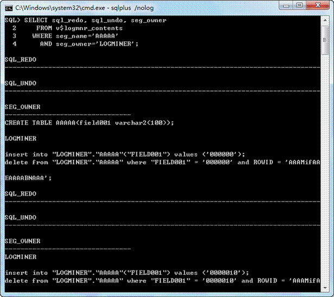
Task: Click the 'CREATE TABLE AAAAA' statement line
Action: (x=89, y=123)
